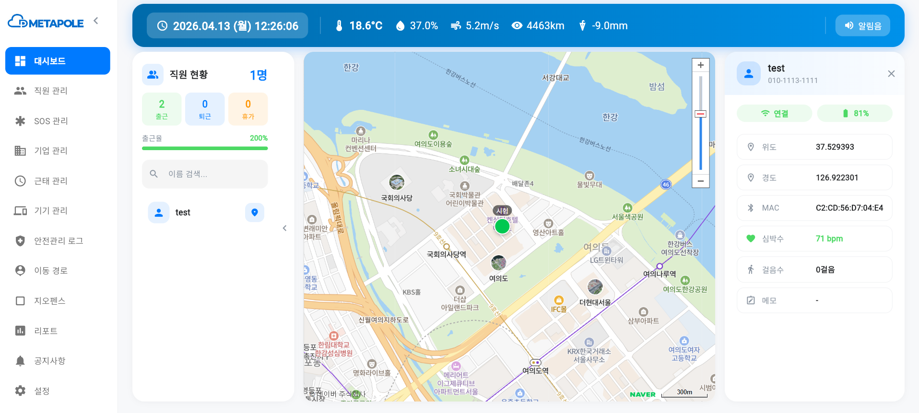Screen dimensions: 919x413
Task: Click the map zoom level slider handle
Action: (x=700, y=114)
